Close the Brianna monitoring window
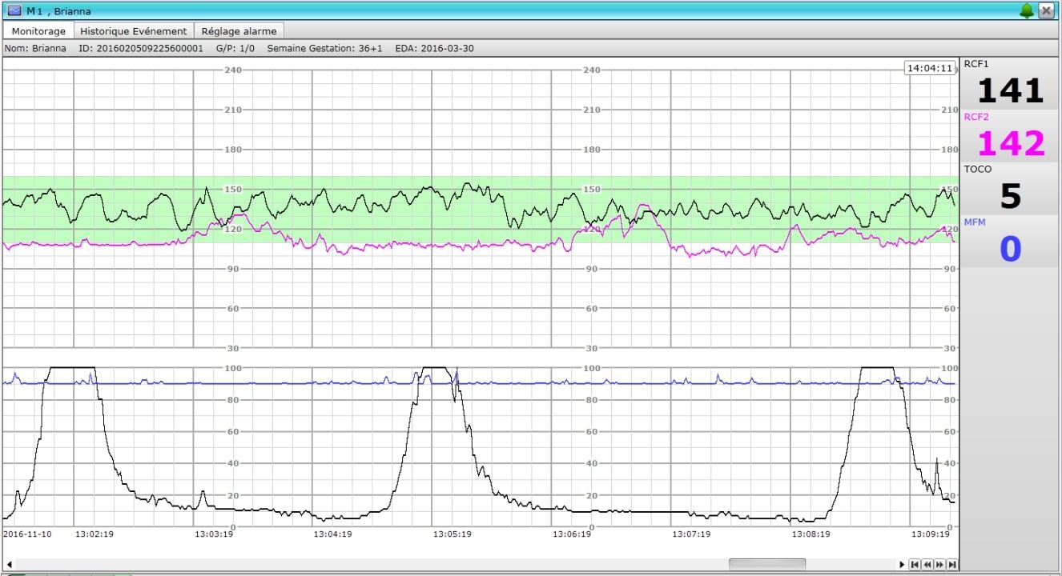Viewport: 1062px width, 576px height. pos(1046,10)
